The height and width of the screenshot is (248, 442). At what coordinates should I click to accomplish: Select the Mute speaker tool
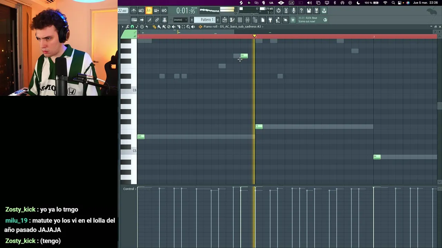click(174, 27)
